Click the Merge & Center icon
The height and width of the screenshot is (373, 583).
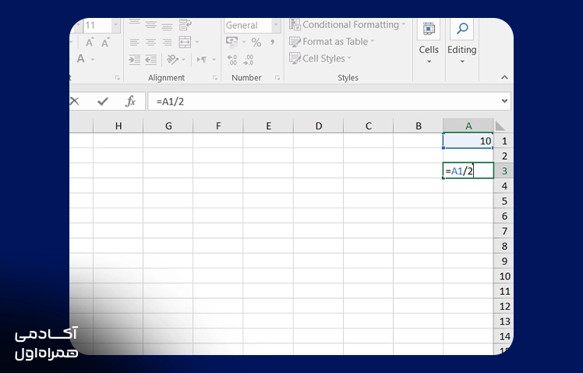[x=185, y=41]
